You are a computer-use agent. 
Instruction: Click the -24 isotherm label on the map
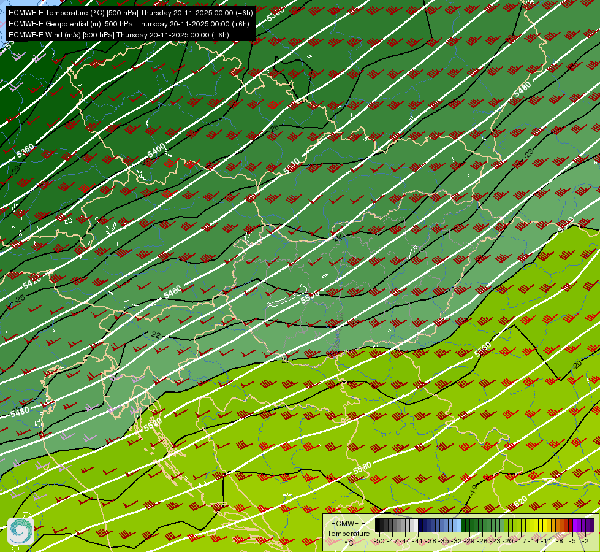338,238
